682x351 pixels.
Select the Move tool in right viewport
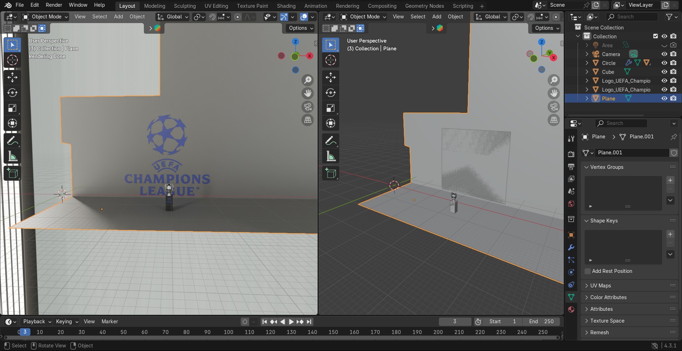(331, 77)
